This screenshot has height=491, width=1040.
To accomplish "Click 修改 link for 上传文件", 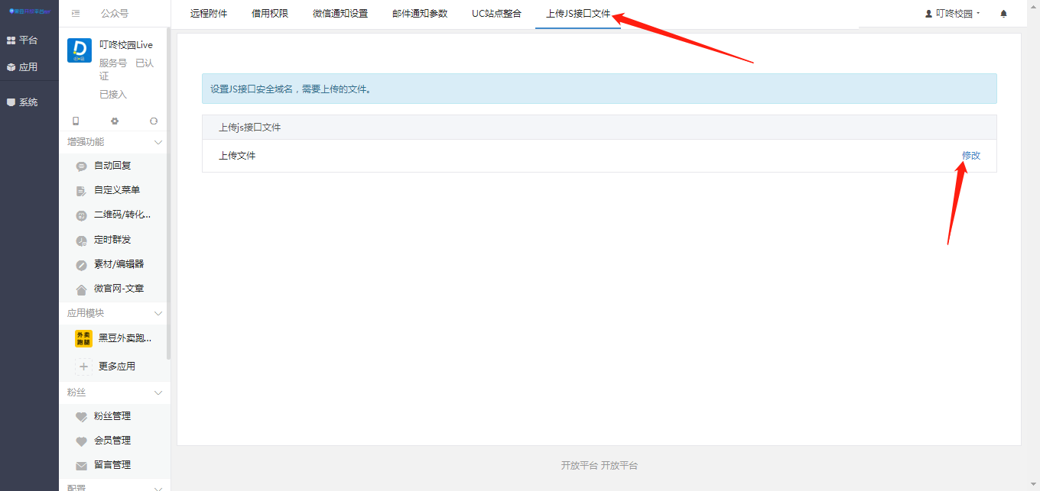I will [971, 155].
